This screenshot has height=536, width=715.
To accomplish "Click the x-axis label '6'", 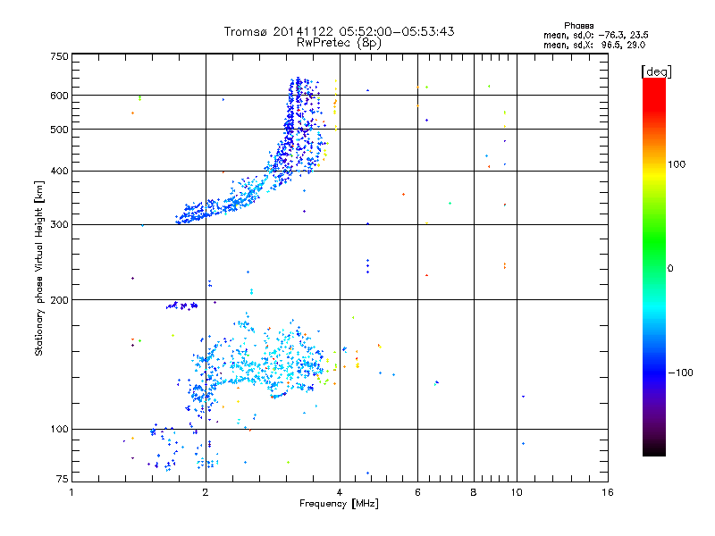I will pos(417,492).
